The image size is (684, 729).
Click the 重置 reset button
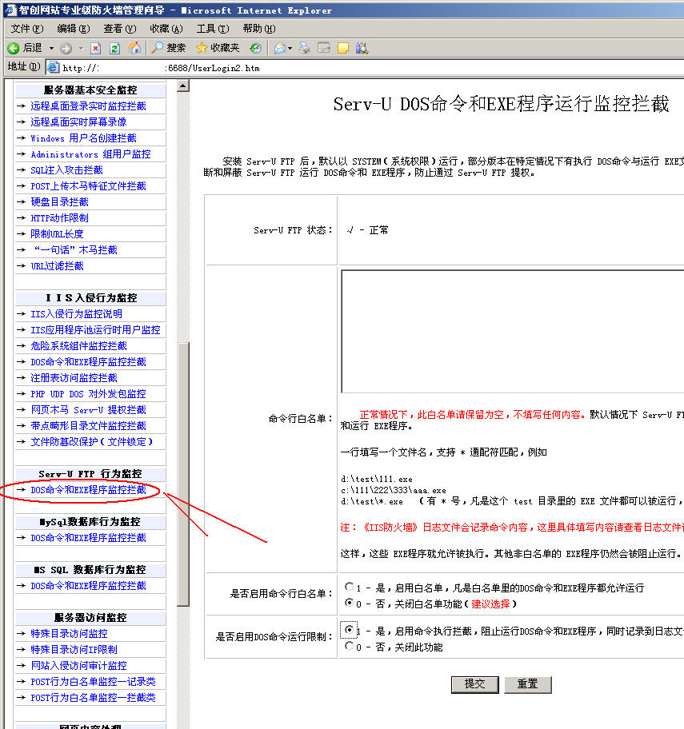coord(528,684)
